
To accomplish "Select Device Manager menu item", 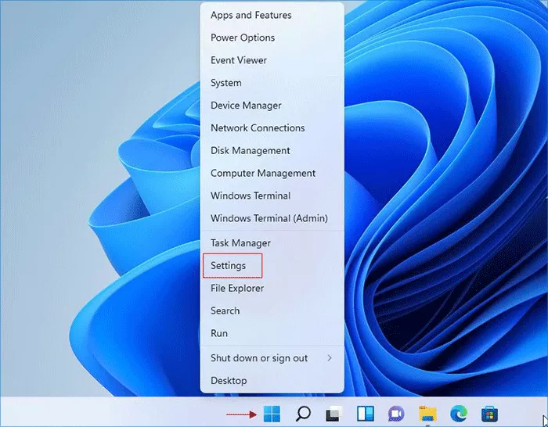I will pyautogui.click(x=246, y=106).
